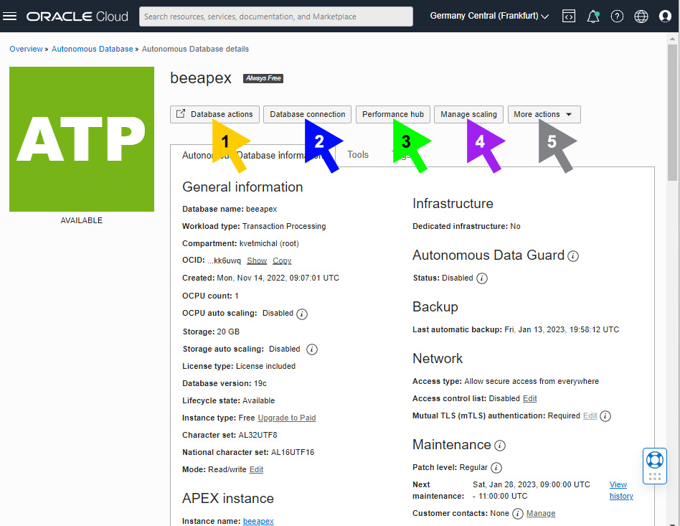680x526 pixels.
Task: Click 'Database name: beeapex' text
Action: [230, 210]
